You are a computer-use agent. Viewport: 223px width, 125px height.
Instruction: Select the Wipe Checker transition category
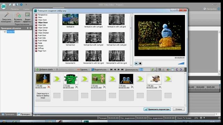[43, 33]
